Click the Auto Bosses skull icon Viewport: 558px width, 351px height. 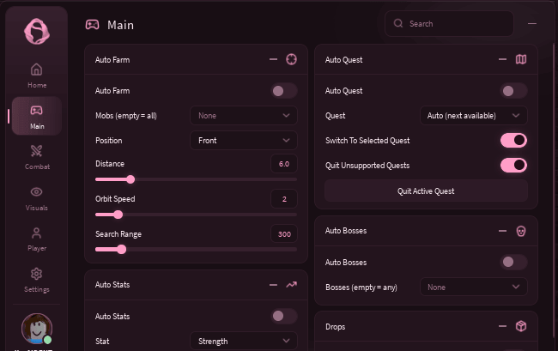521,231
